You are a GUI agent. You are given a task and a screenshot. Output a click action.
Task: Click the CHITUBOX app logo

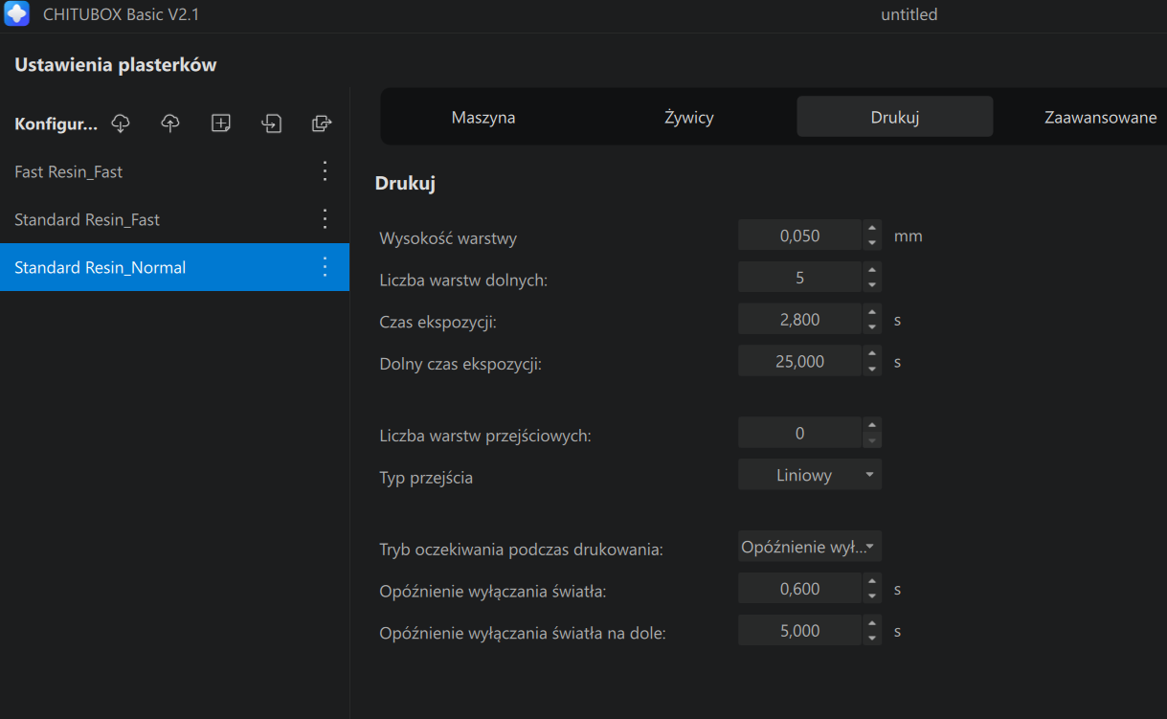17,14
